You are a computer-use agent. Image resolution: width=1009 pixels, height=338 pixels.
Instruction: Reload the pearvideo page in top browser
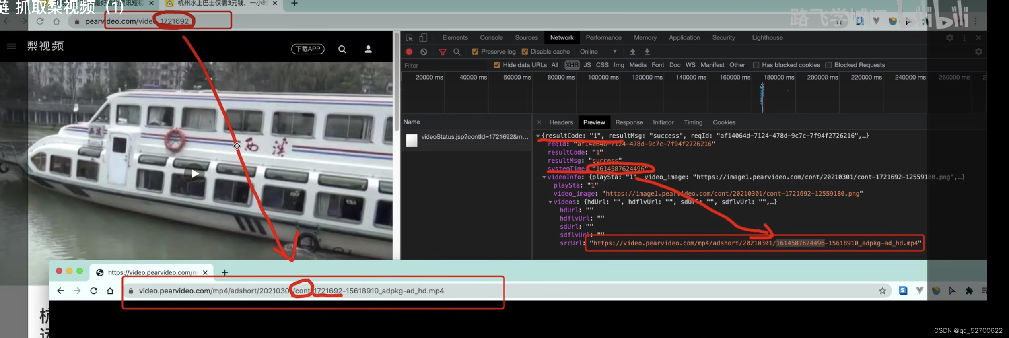40,21
